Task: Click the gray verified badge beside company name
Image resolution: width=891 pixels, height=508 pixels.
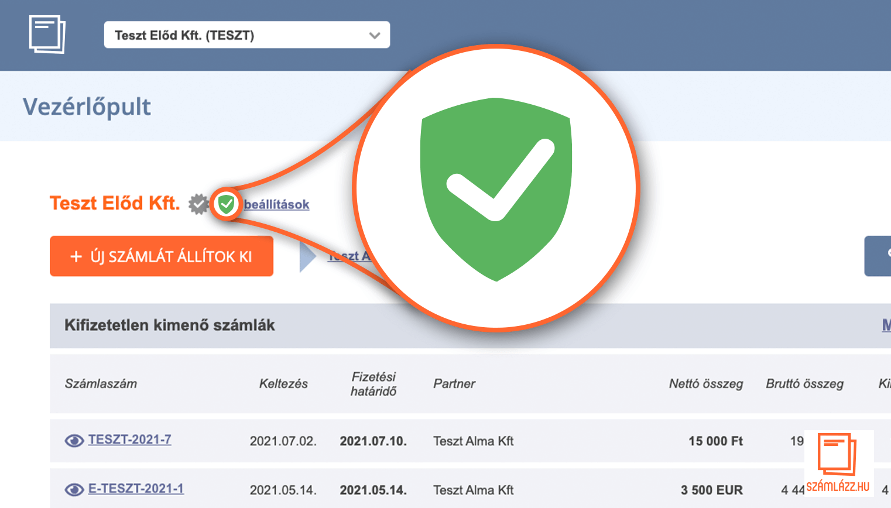Action: point(198,204)
